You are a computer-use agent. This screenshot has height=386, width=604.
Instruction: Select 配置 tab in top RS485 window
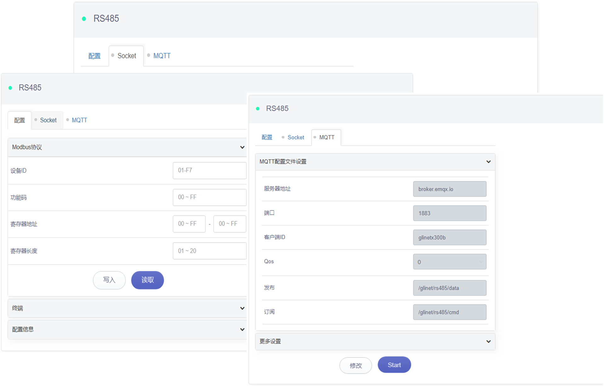[94, 56]
